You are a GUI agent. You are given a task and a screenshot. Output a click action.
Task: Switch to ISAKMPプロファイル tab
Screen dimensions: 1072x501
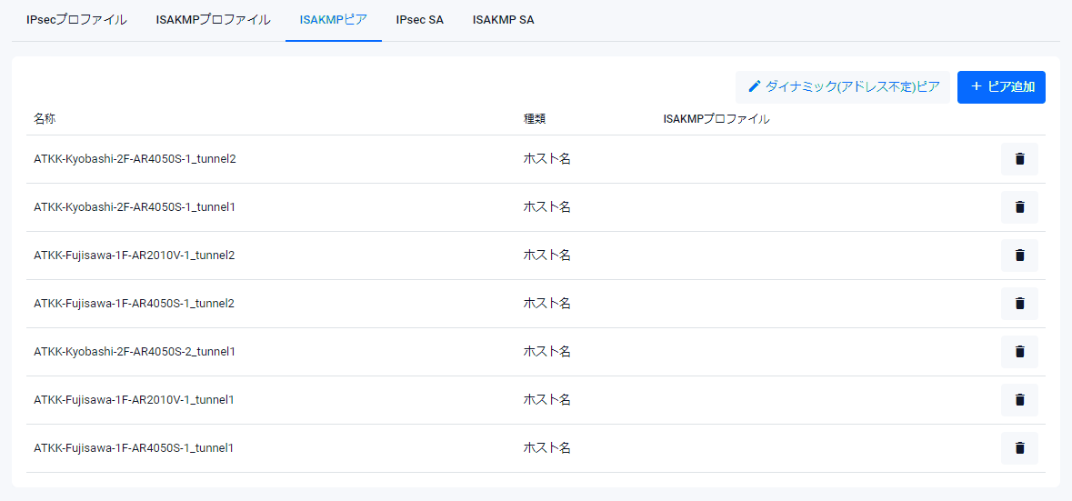pyautogui.click(x=213, y=20)
